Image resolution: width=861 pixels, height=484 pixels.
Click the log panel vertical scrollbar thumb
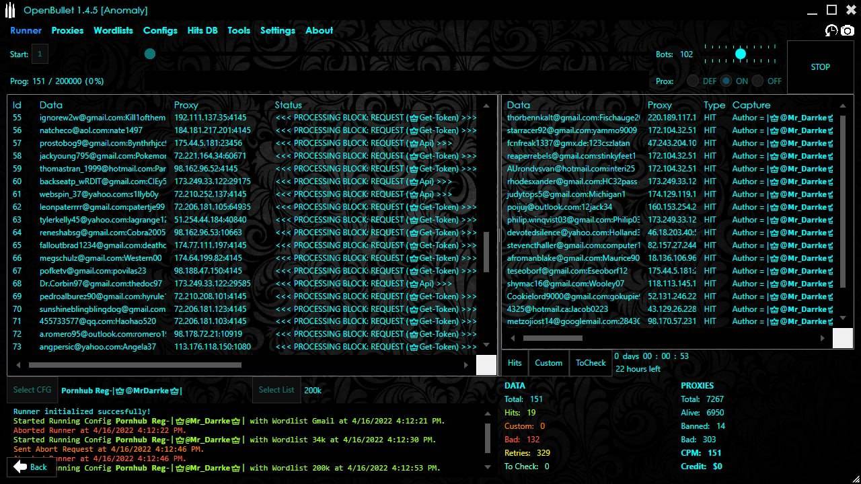click(x=488, y=439)
